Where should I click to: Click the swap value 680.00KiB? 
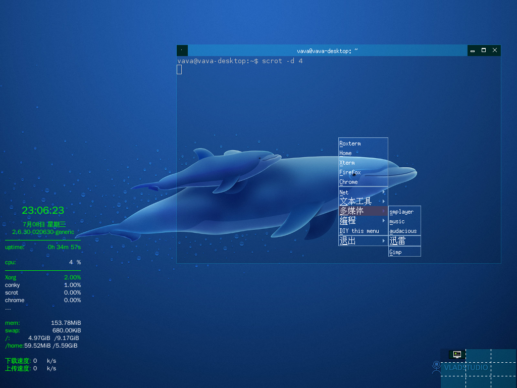pyautogui.click(x=67, y=330)
